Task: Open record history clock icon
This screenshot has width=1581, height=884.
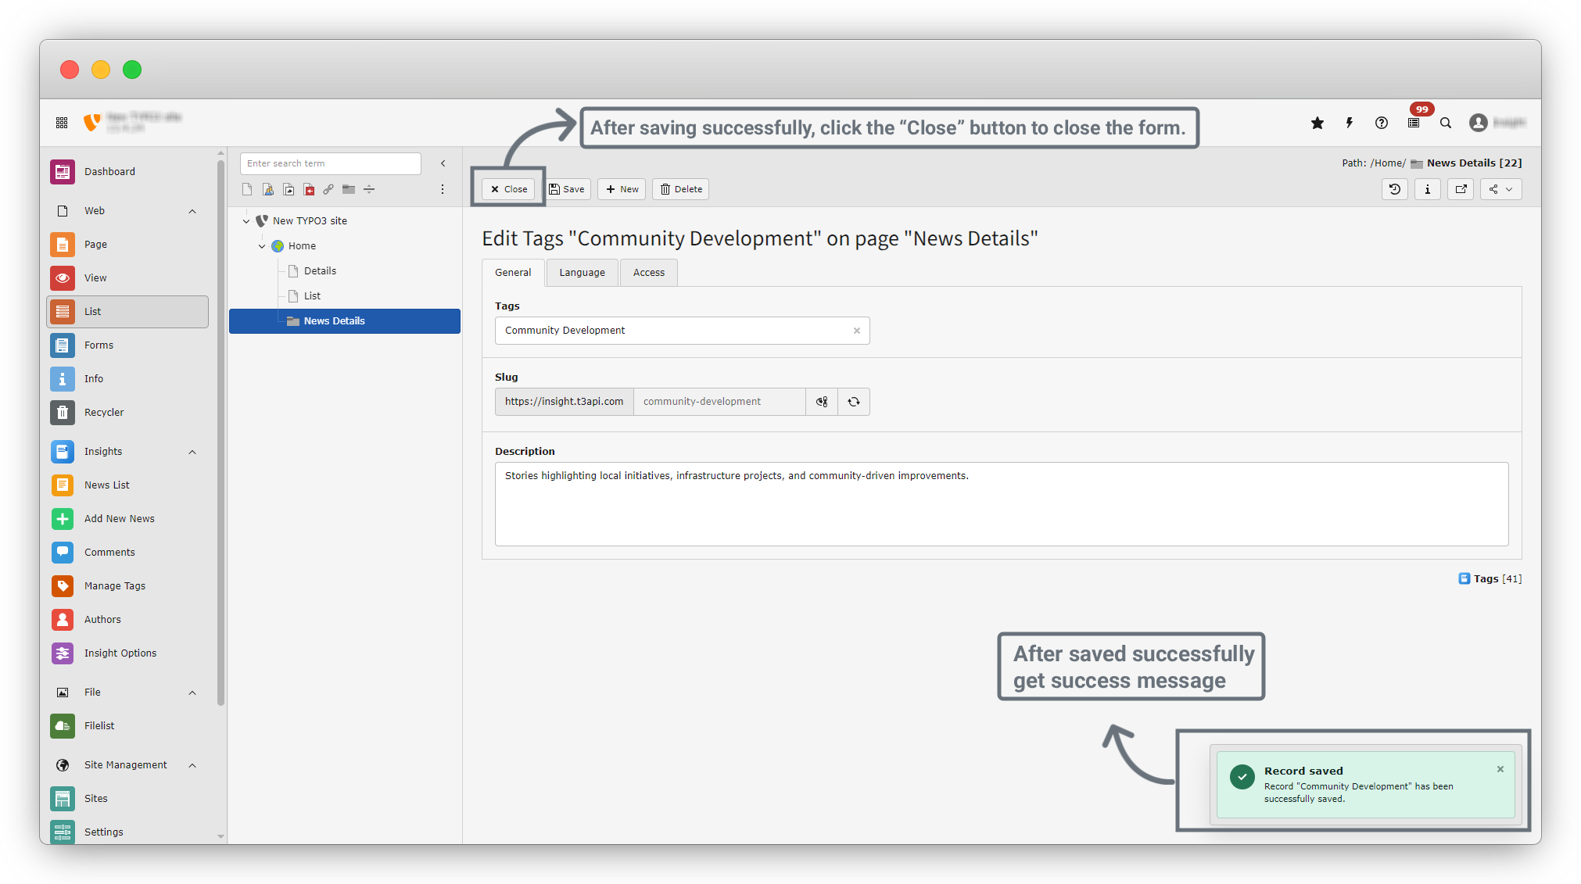Action: (x=1395, y=189)
